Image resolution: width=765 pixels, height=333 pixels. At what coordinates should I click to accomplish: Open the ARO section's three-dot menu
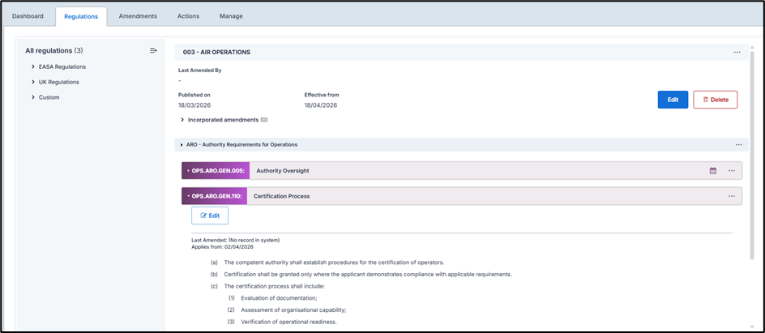738,145
